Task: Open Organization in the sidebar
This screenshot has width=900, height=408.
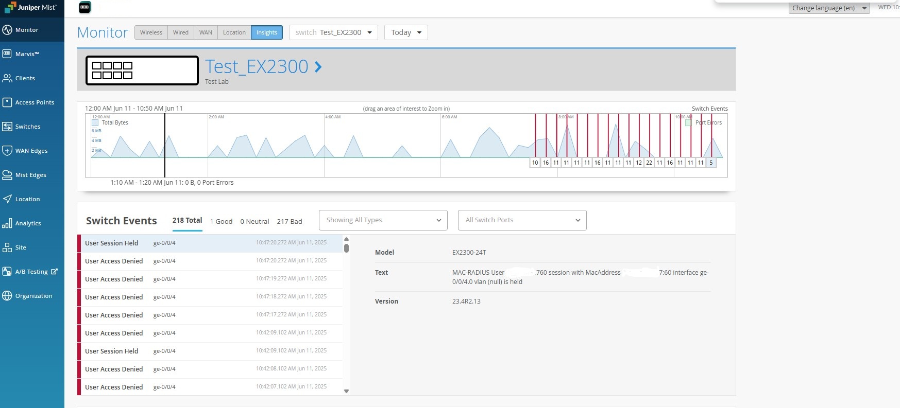Action: click(x=32, y=296)
